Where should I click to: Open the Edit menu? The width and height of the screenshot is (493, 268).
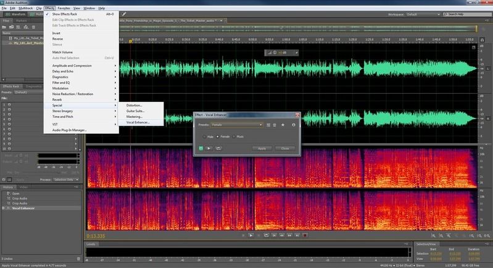12,8
